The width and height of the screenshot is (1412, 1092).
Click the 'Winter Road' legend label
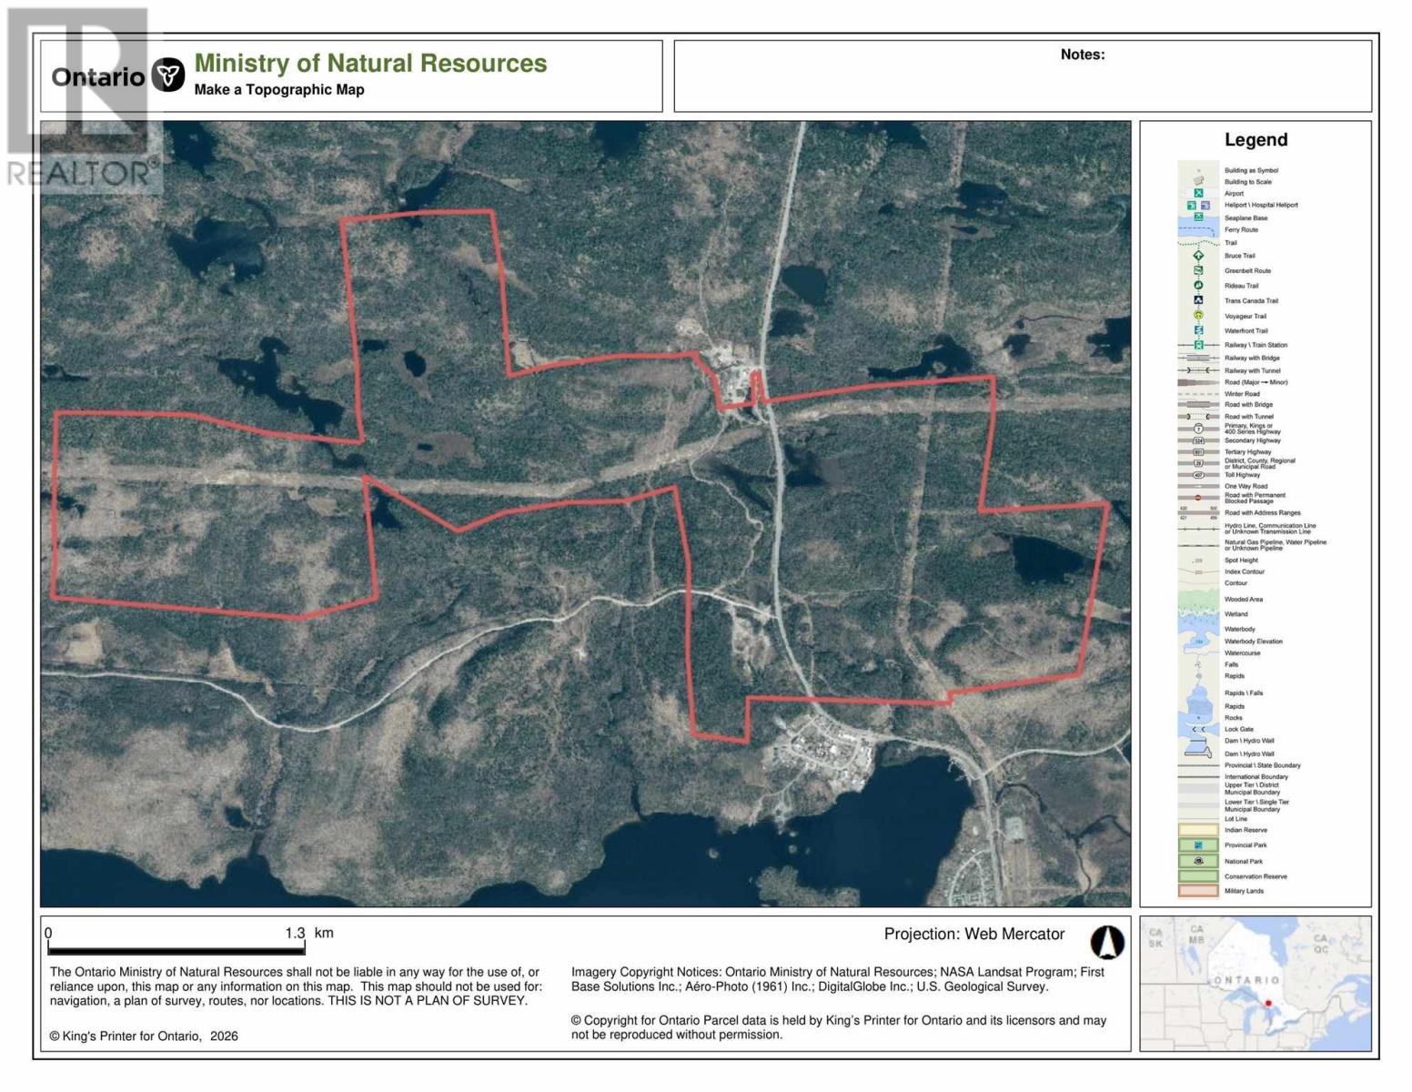click(1242, 394)
